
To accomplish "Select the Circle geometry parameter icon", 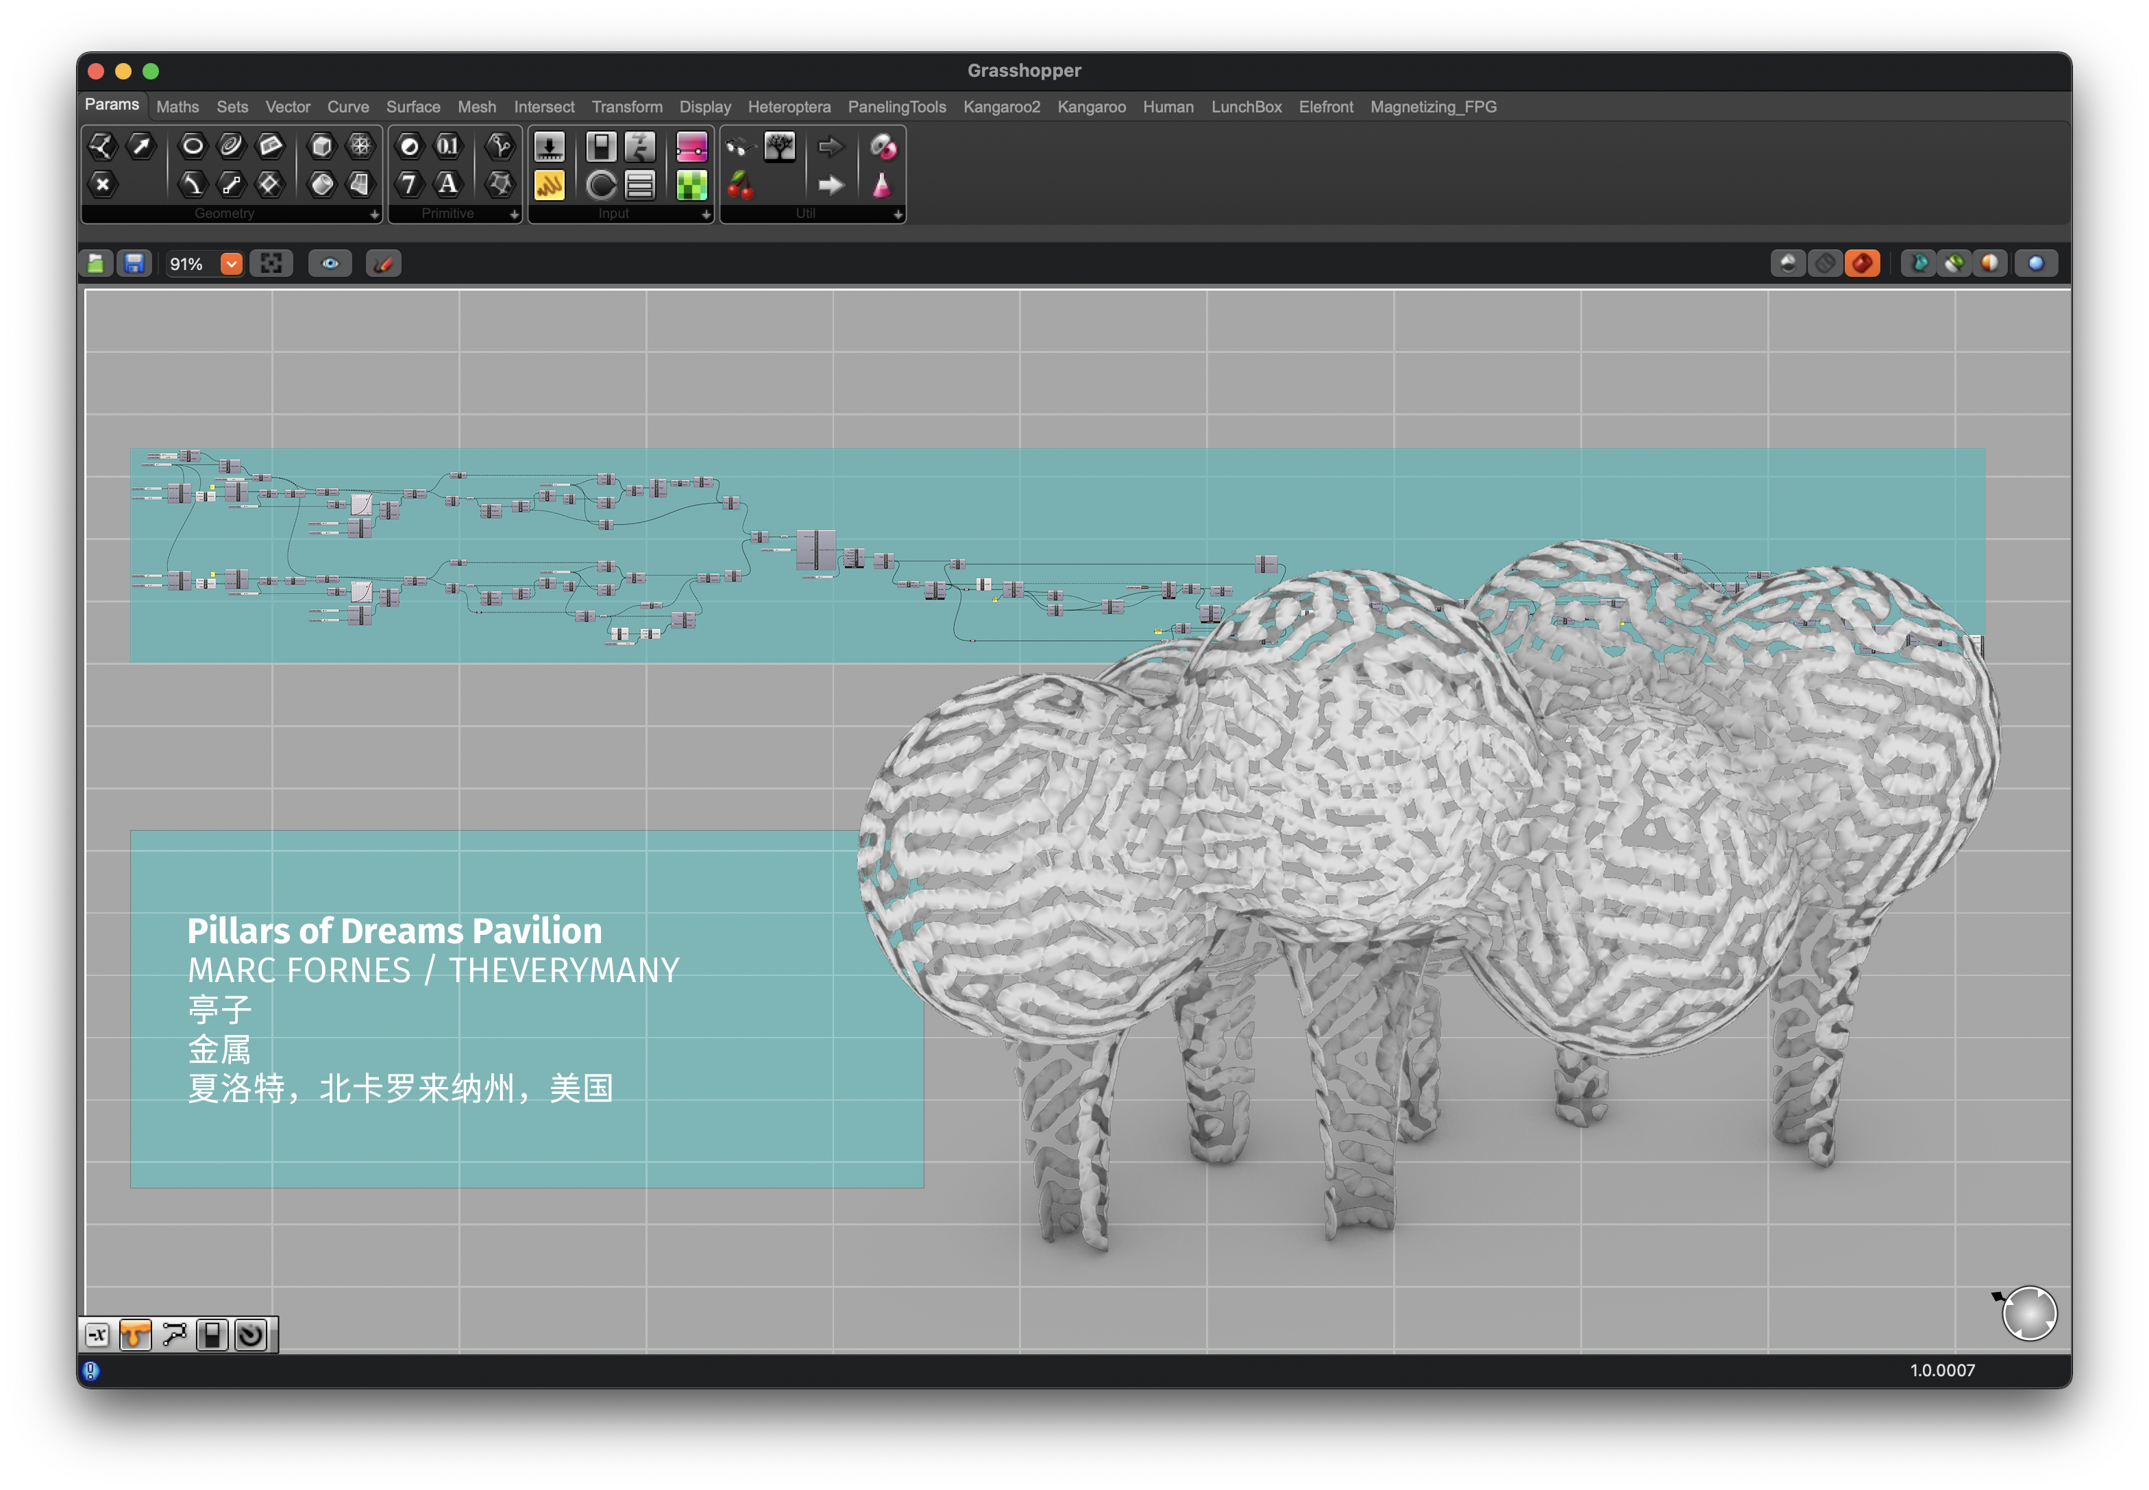I will [193, 145].
